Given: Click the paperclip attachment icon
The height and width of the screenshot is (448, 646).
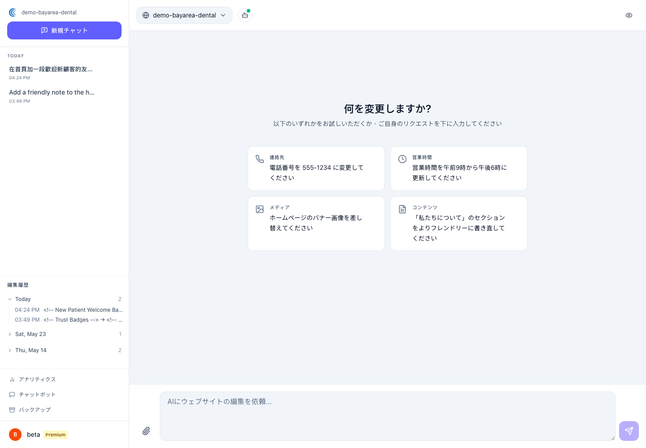Looking at the screenshot, I should [146, 431].
